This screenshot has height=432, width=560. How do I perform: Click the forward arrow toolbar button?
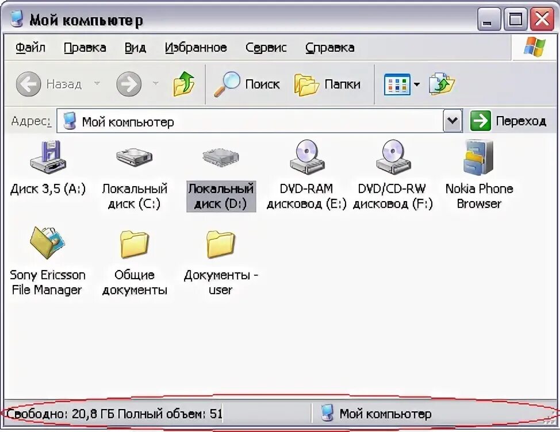tap(129, 84)
